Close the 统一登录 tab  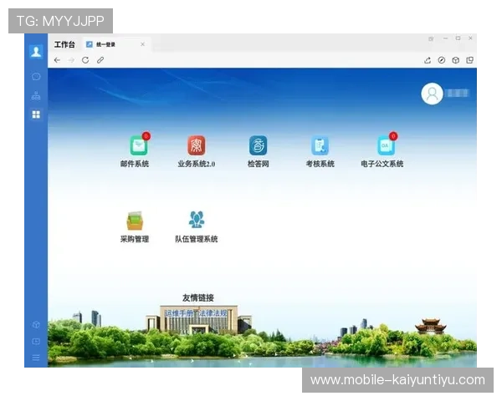143,44
